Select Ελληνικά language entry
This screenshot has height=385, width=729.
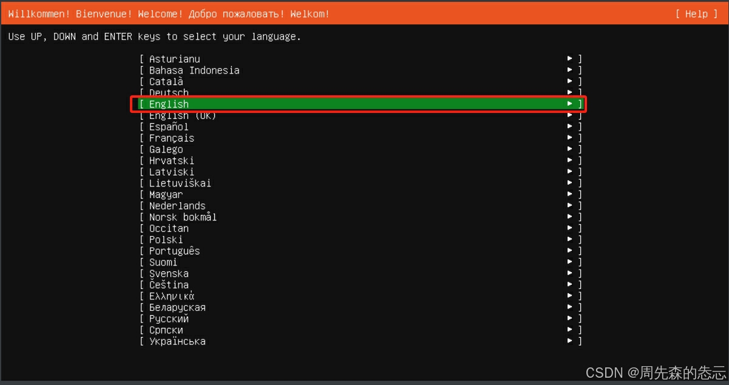click(361, 296)
